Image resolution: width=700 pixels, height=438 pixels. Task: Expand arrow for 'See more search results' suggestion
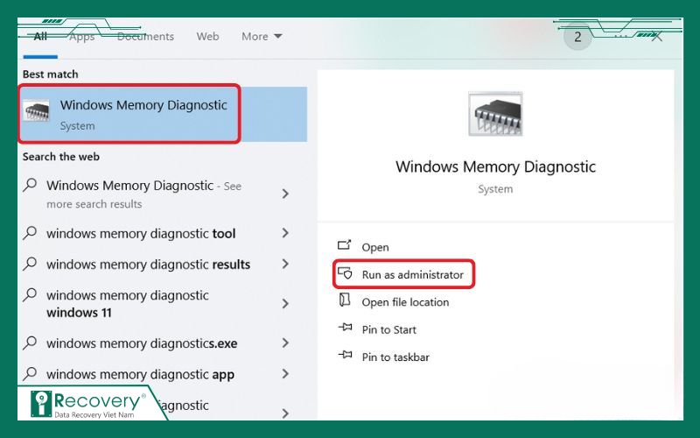coord(285,194)
